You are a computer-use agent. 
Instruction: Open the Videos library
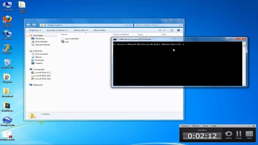[x=39, y=63]
